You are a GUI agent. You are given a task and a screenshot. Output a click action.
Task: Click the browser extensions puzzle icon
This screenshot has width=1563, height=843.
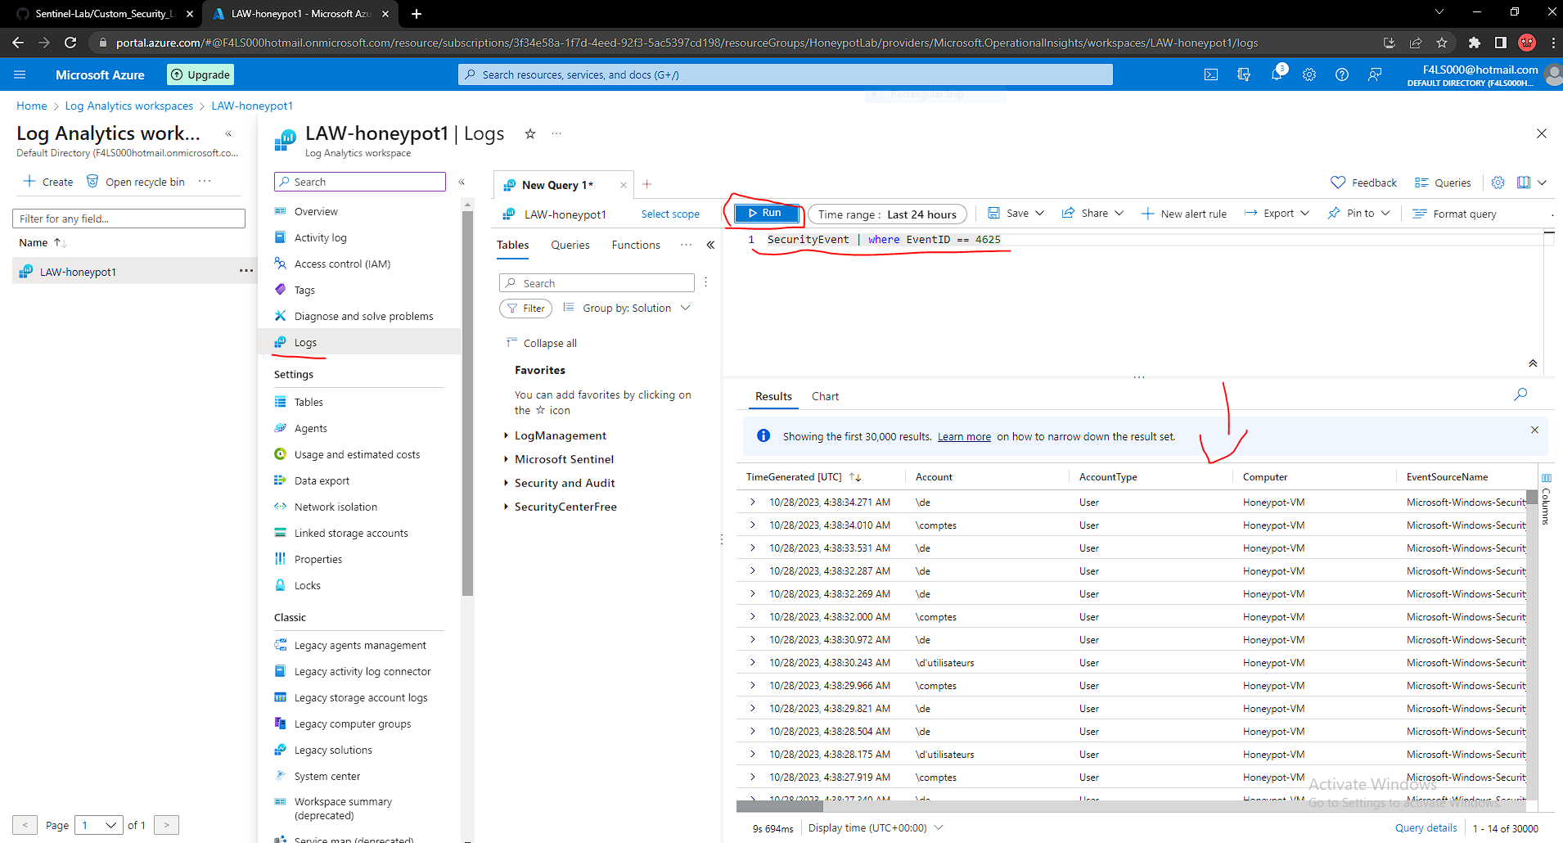click(1474, 43)
